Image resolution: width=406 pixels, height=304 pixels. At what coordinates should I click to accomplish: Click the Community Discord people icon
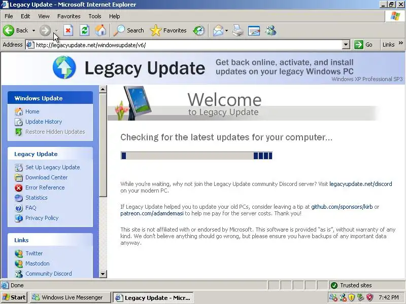[19, 274]
